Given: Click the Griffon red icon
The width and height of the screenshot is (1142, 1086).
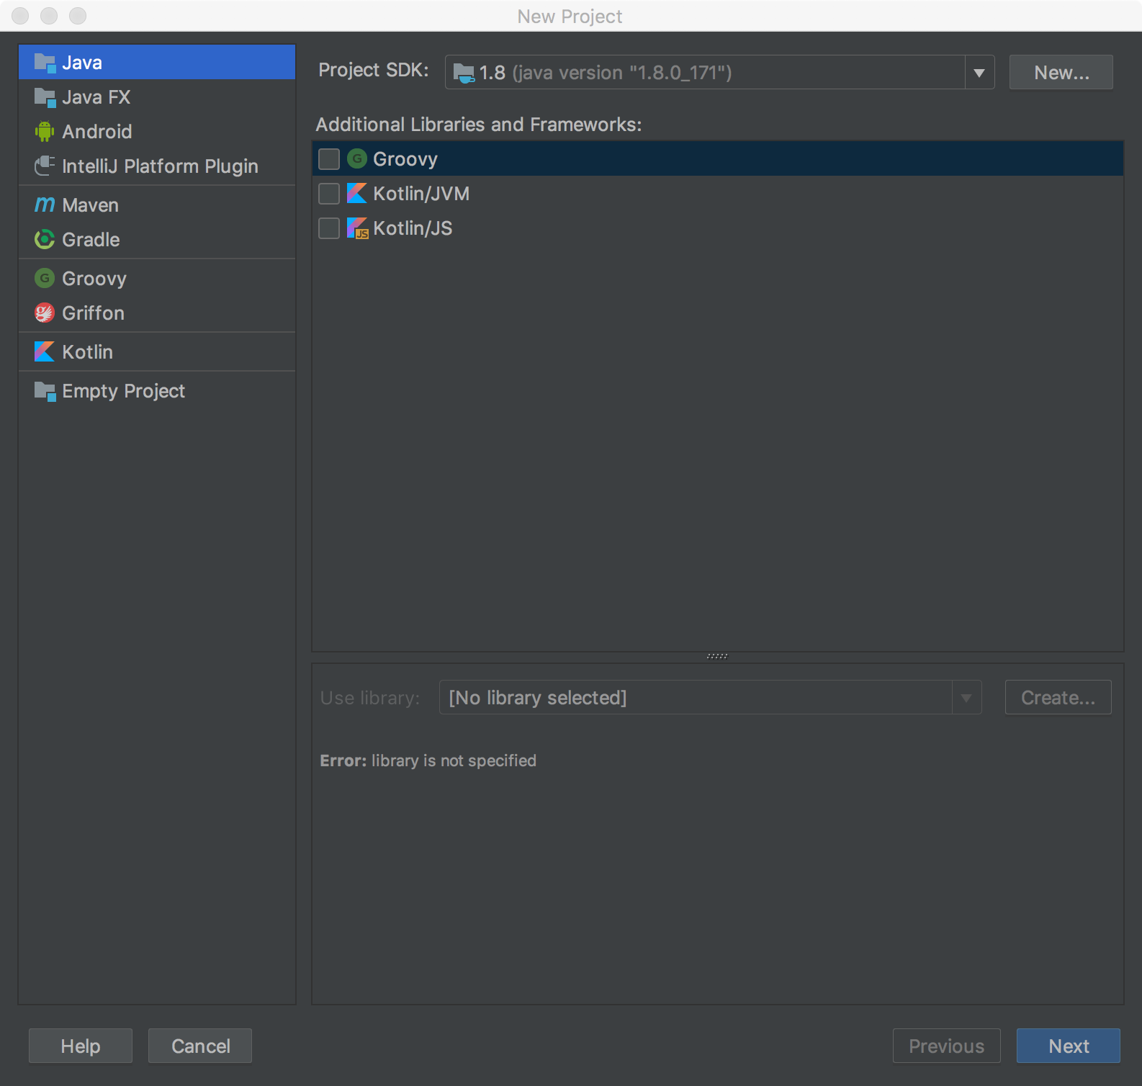Looking at the screenshot, I should (45, 313).
